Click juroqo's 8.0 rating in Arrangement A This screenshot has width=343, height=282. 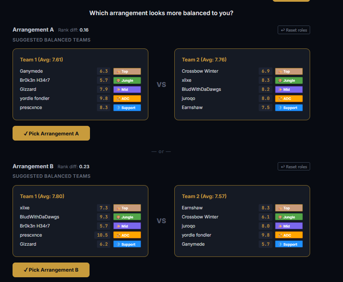[266, 99]
